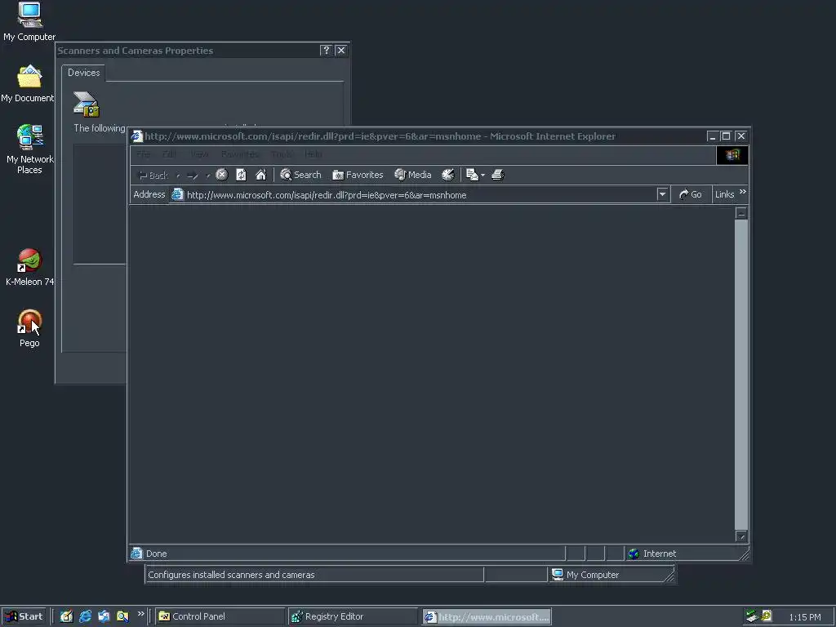Image resolution: width=836 pixels, height=627 pixels.
Task: Switch to Control Panel taskbar button
Action: (220, 616)
